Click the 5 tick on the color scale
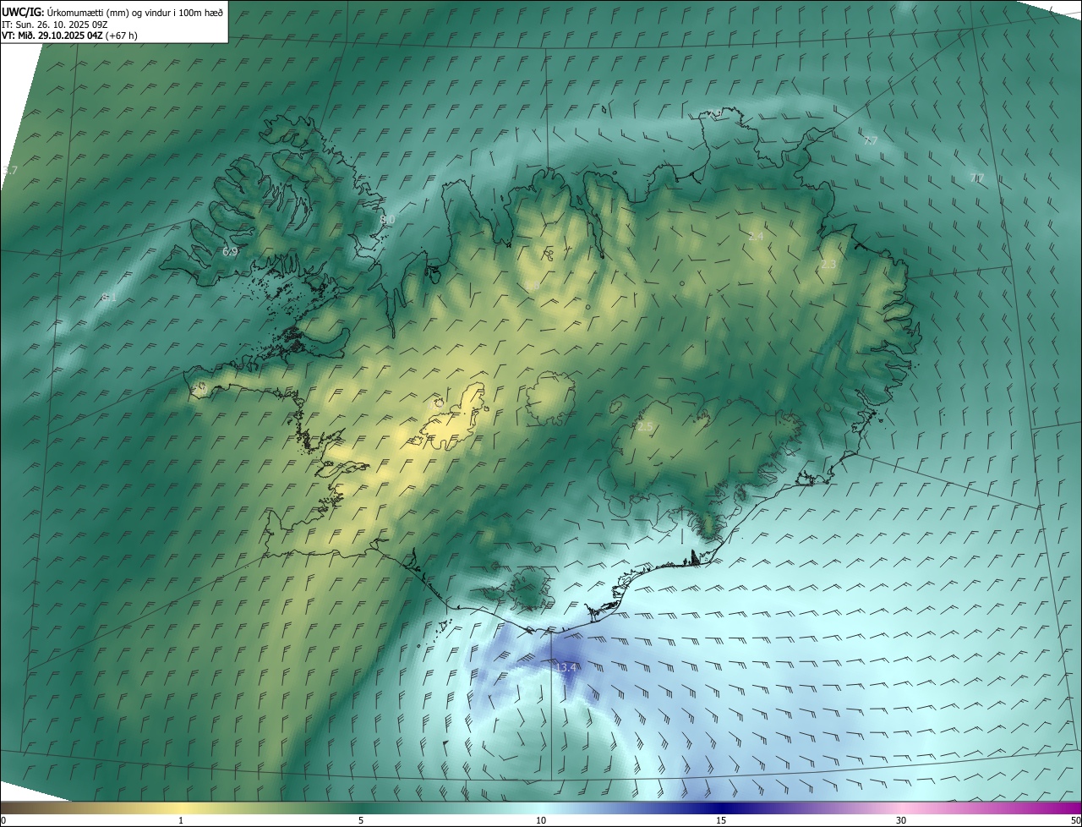 pyautogui.click(x=361, y=821)
